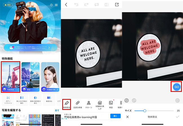Open 肖像画の美しさ portrait beauty card
183x126 pixels.
point(50,77)
